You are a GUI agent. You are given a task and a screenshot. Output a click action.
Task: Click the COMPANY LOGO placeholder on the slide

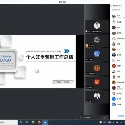5,59
